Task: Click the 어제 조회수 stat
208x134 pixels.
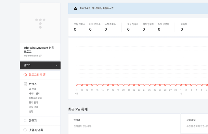Action: pyautogui.click(x=95, y=27)
